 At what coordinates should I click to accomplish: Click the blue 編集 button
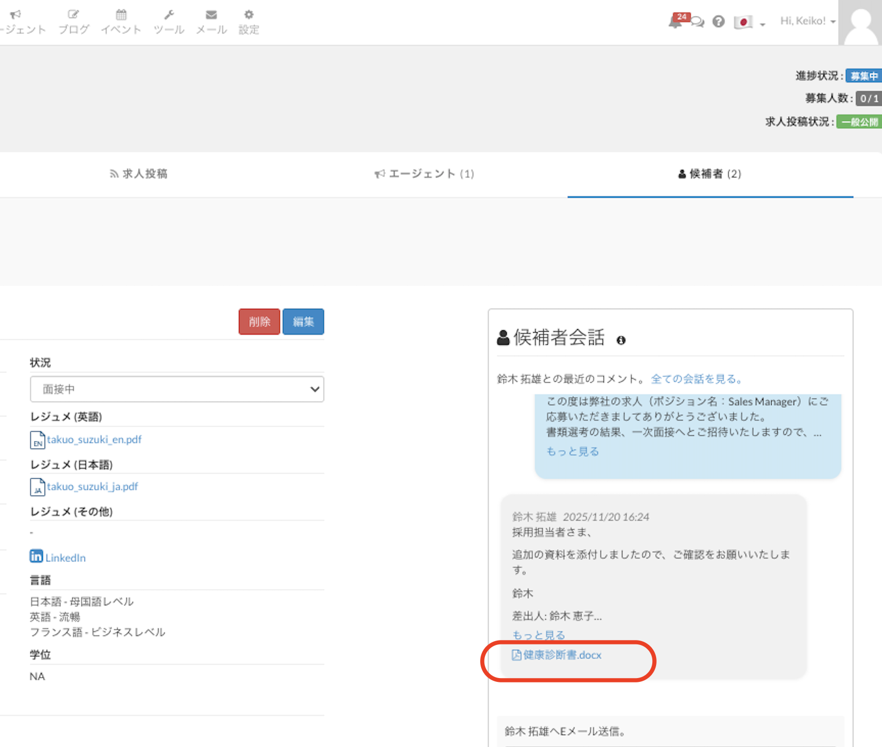coord(303,321)
